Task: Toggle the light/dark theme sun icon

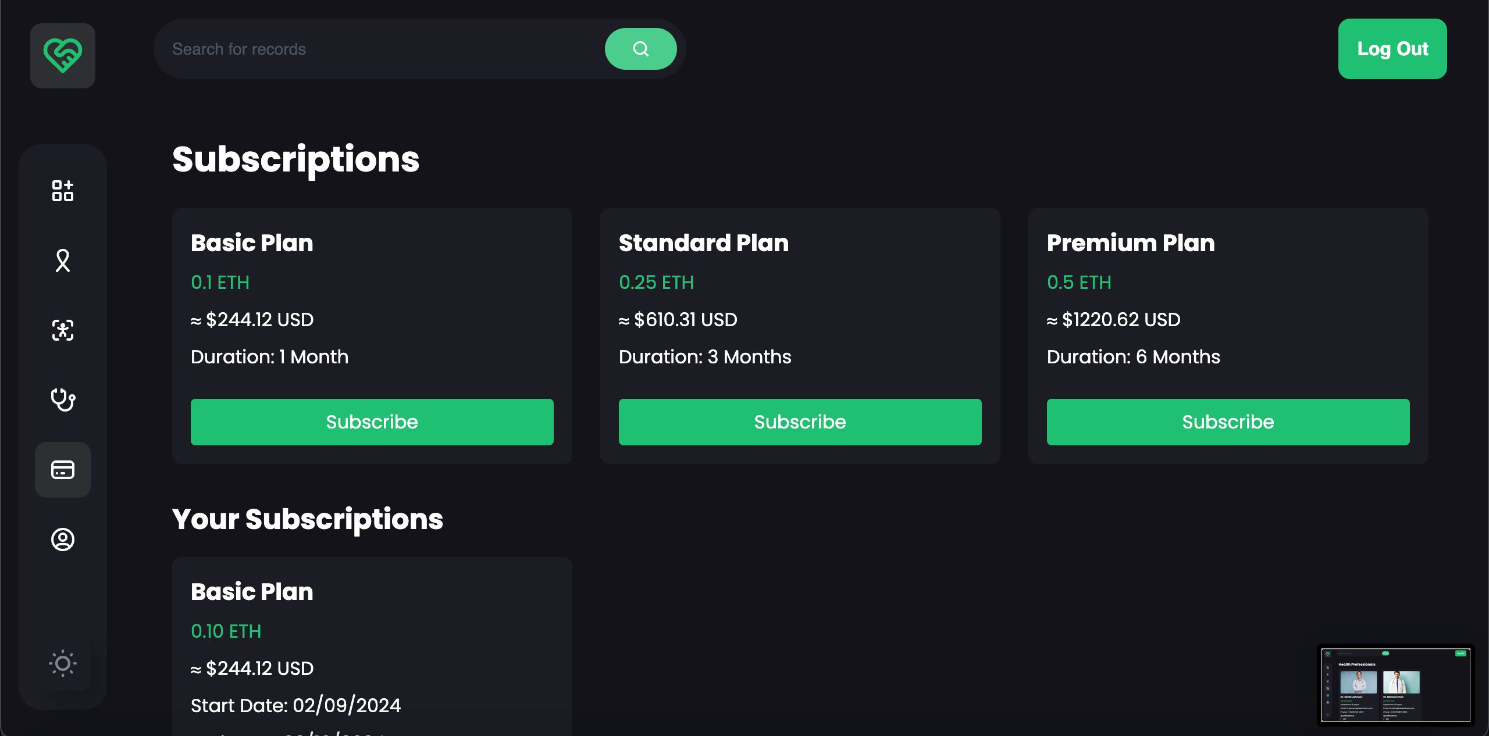Action: coord(63,663)
